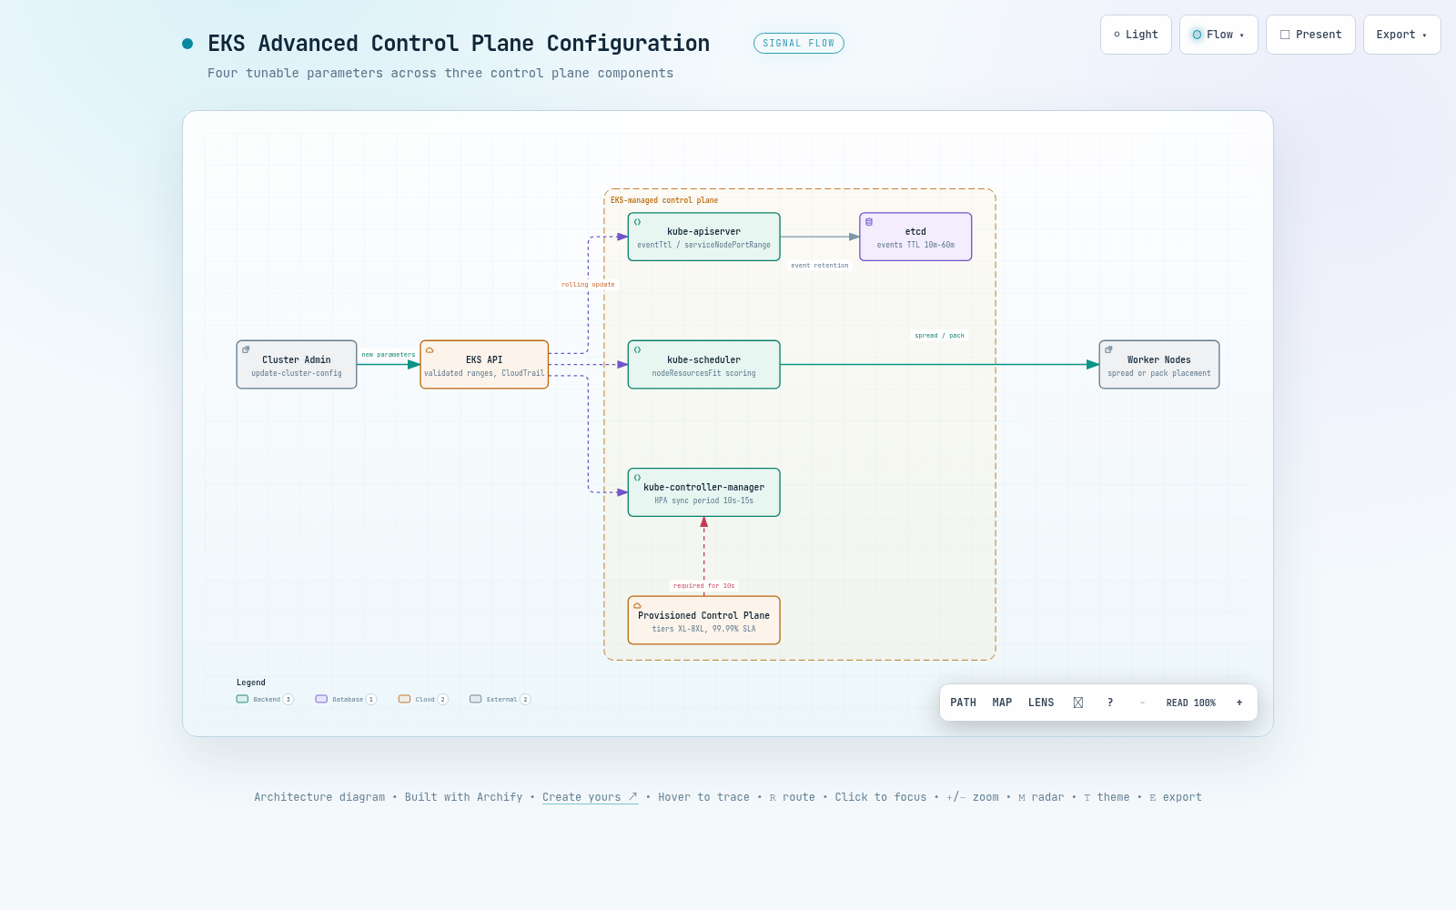This screenshot has height=910, width=1456.
Task: Click the Legend heading
Action: pos(251,682)
